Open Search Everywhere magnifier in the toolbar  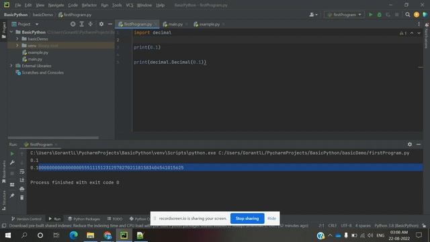tap(408, 15)
